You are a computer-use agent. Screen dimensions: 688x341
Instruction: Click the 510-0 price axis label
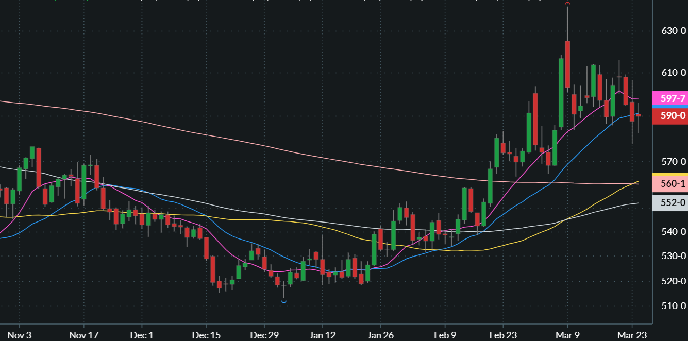pyautogui.click(x=673, y=306)
